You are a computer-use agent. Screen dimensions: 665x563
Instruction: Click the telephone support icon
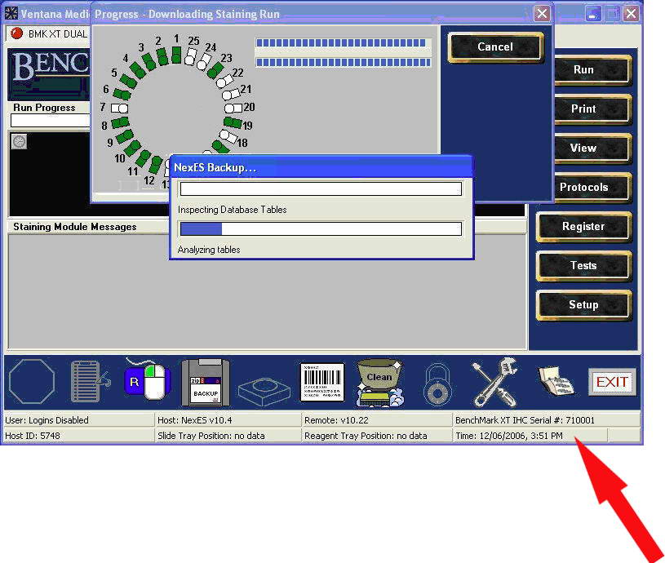(x=555, y=382)
